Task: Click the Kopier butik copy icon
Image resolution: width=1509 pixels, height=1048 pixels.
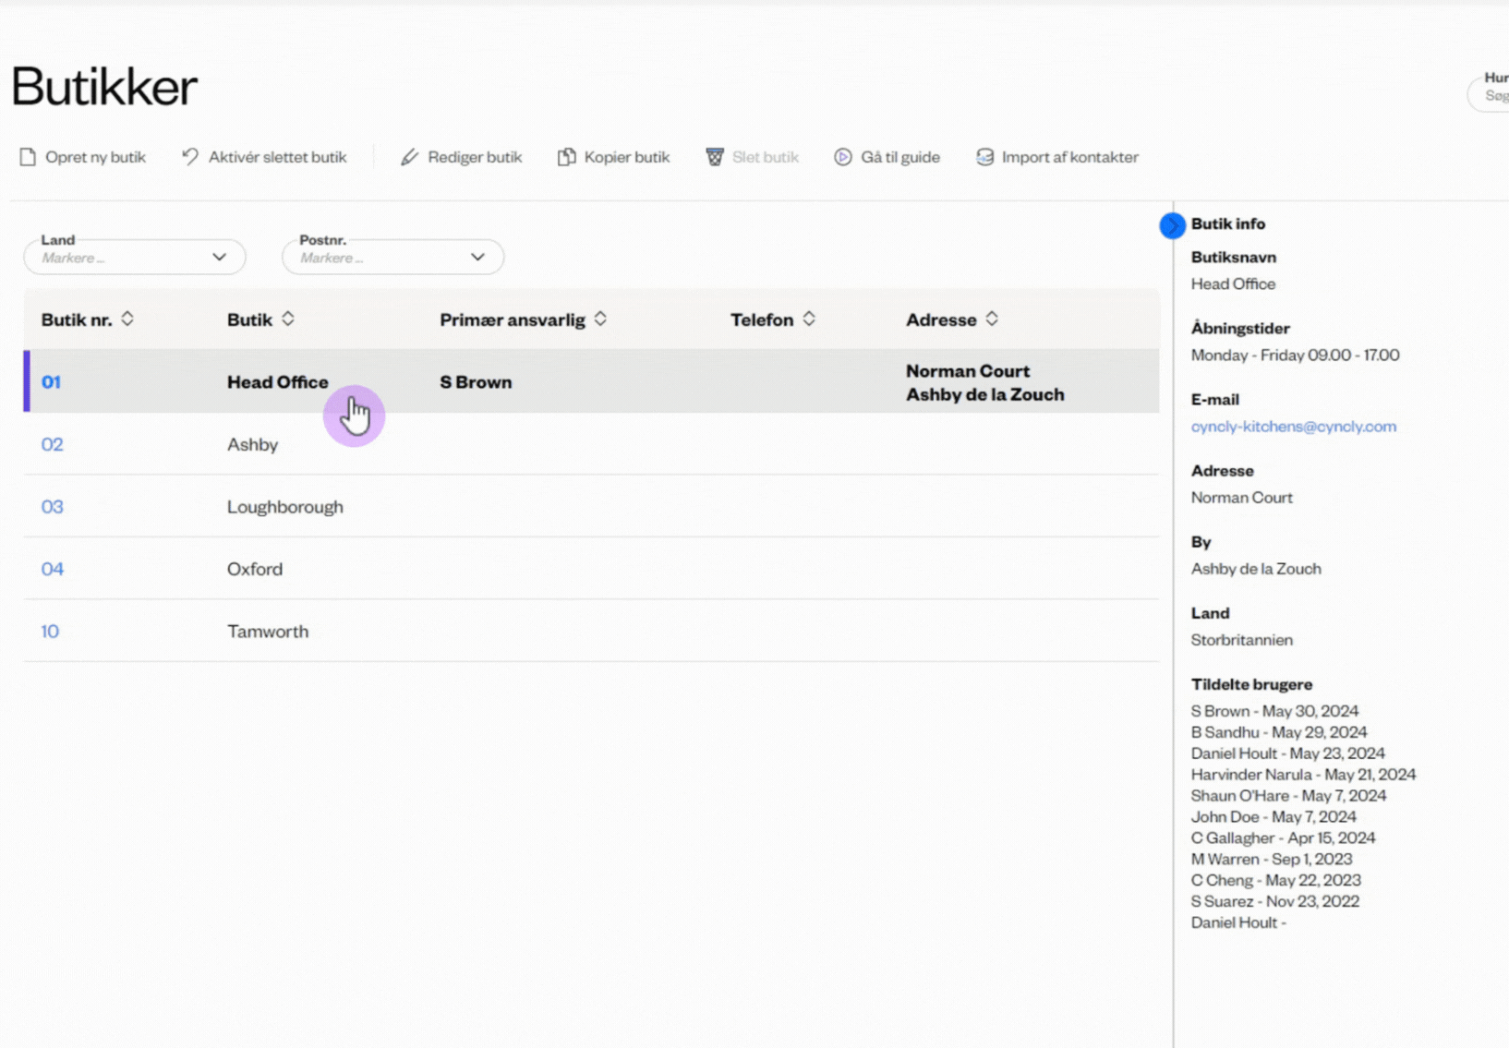Action: 566,157
